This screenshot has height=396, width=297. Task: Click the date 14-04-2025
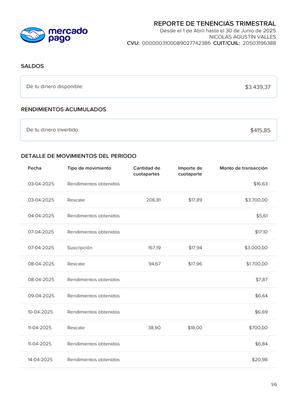coord(40,360)
